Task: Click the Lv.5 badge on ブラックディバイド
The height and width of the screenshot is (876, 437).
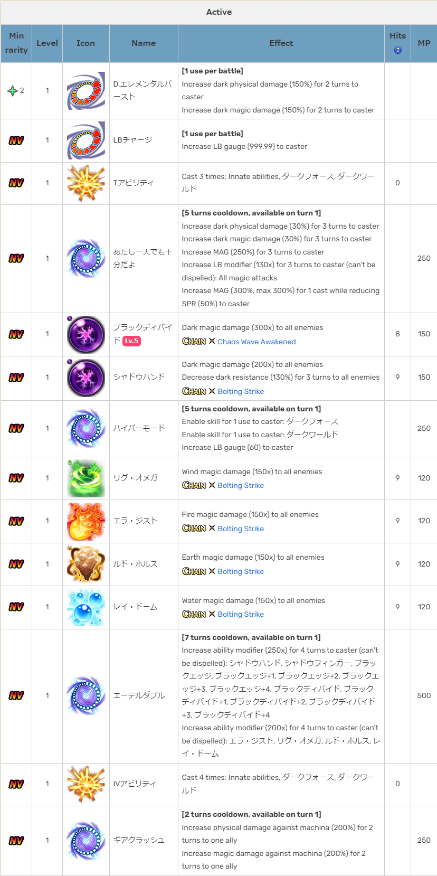Action: [x=132, y=341]
